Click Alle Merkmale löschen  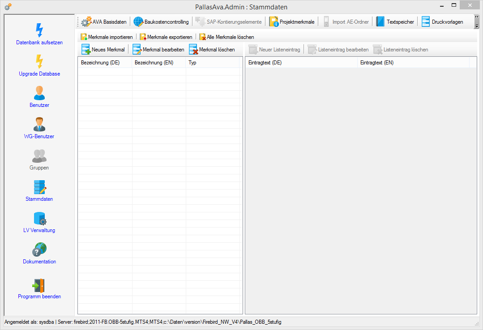[x=227, y=37]
